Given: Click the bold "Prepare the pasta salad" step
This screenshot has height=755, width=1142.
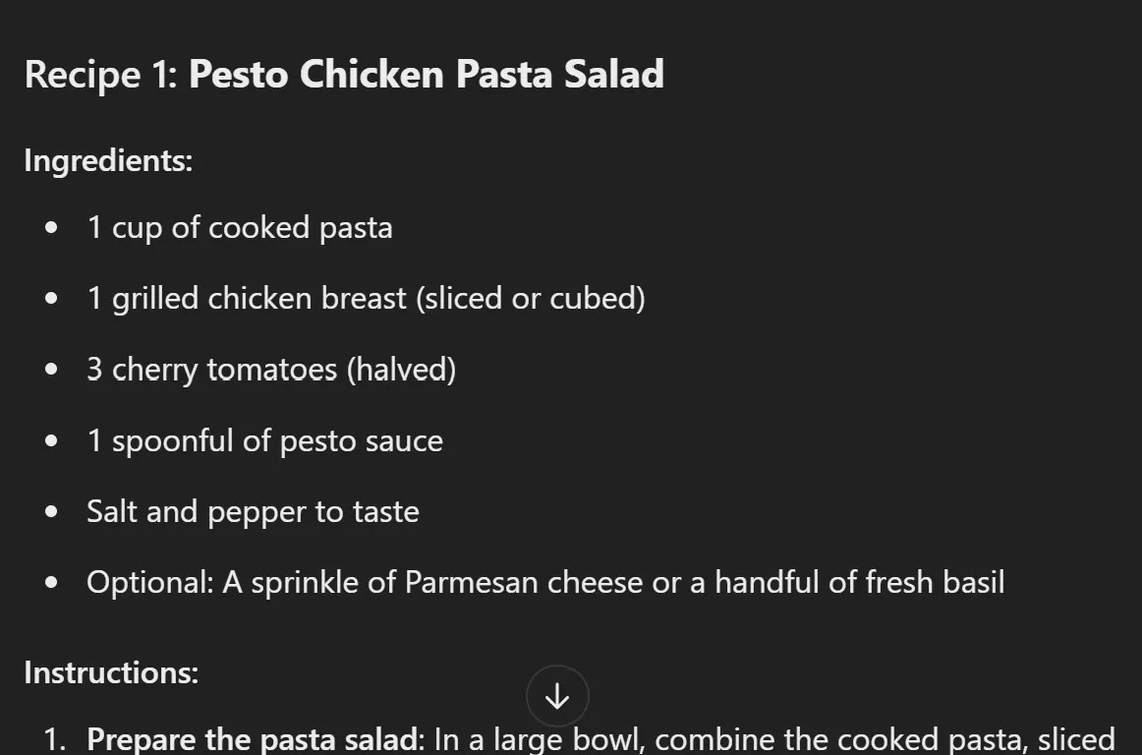Looking at the screenshot, I should [x=254, y=739].
